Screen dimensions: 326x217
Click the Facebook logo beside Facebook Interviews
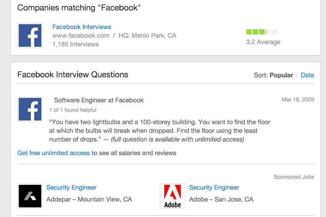click(30, 35)
